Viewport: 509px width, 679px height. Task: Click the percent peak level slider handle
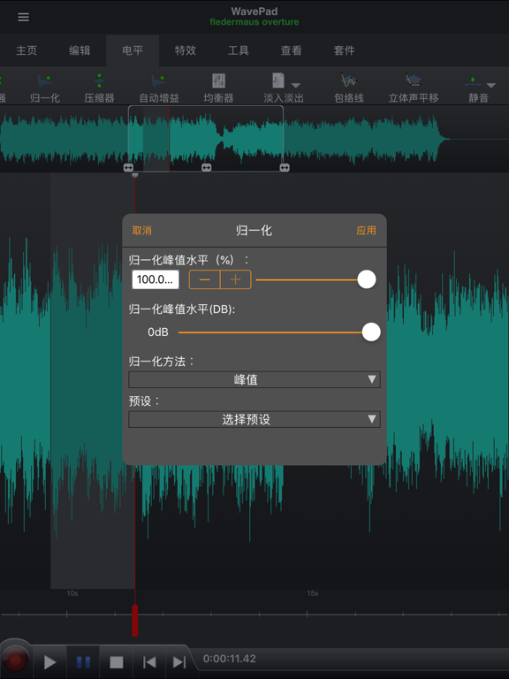coord(367,279)
